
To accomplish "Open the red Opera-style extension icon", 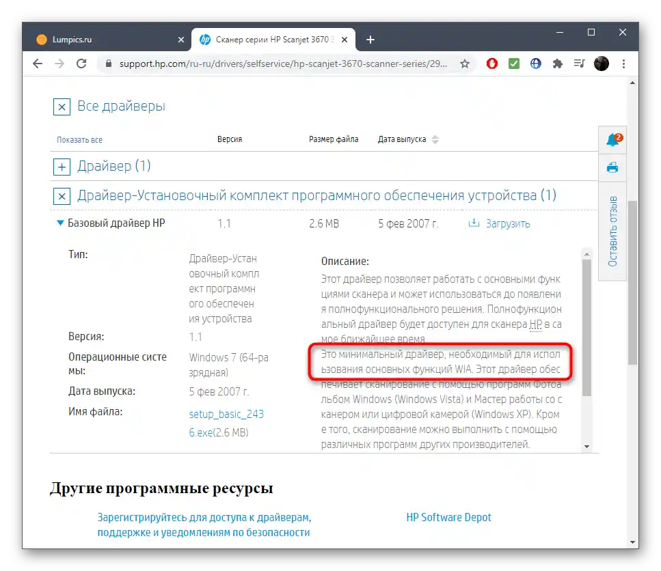I will pos(492,64).
